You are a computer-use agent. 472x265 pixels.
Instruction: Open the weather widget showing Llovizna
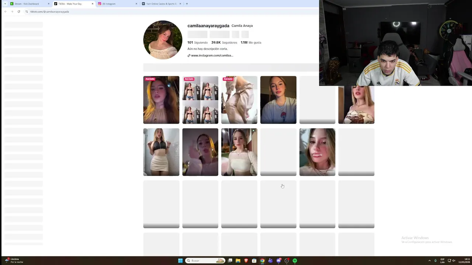(x=14, y=260)
